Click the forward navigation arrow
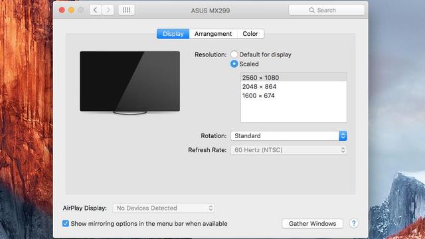This screenshot has height=239, width=425. (x=108, y=11)
